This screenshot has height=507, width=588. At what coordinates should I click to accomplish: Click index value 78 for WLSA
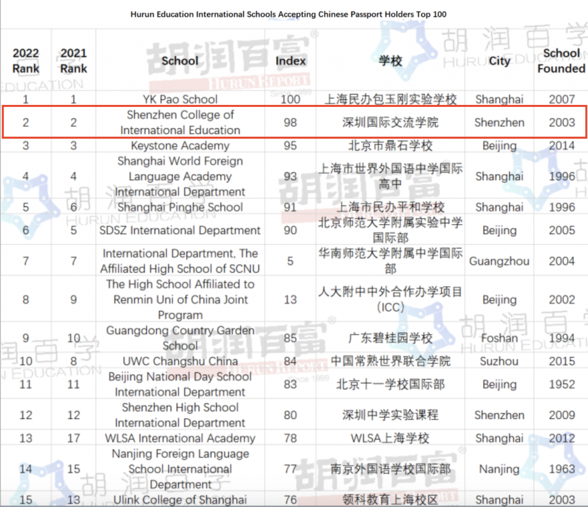[290, 438]
